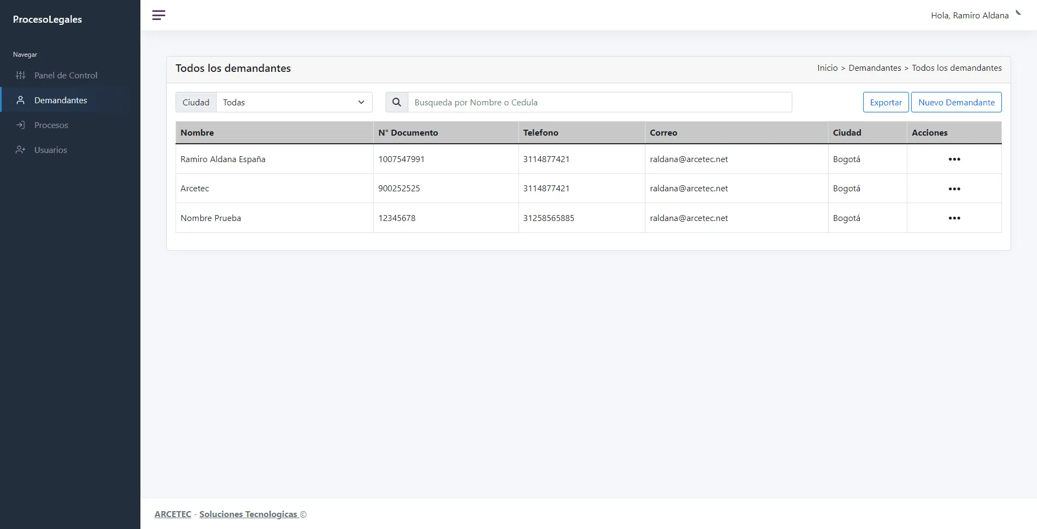Open Usuarios section from sidebar
This screenshot has height=529, width=1037.
point(51,150)
